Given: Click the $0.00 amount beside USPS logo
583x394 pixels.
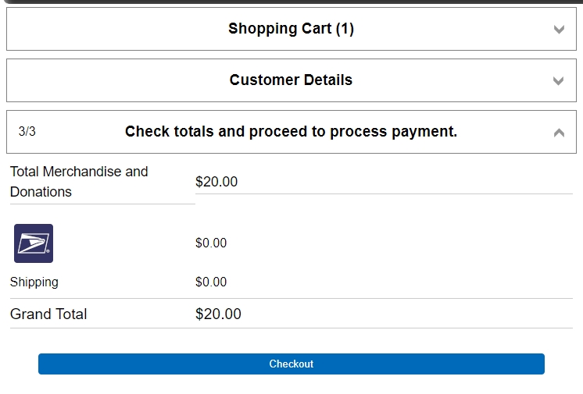Looking at the screenshot, I should tap(211, 243).
